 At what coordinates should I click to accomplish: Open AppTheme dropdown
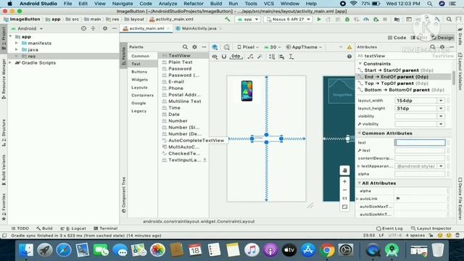point(304,47)
